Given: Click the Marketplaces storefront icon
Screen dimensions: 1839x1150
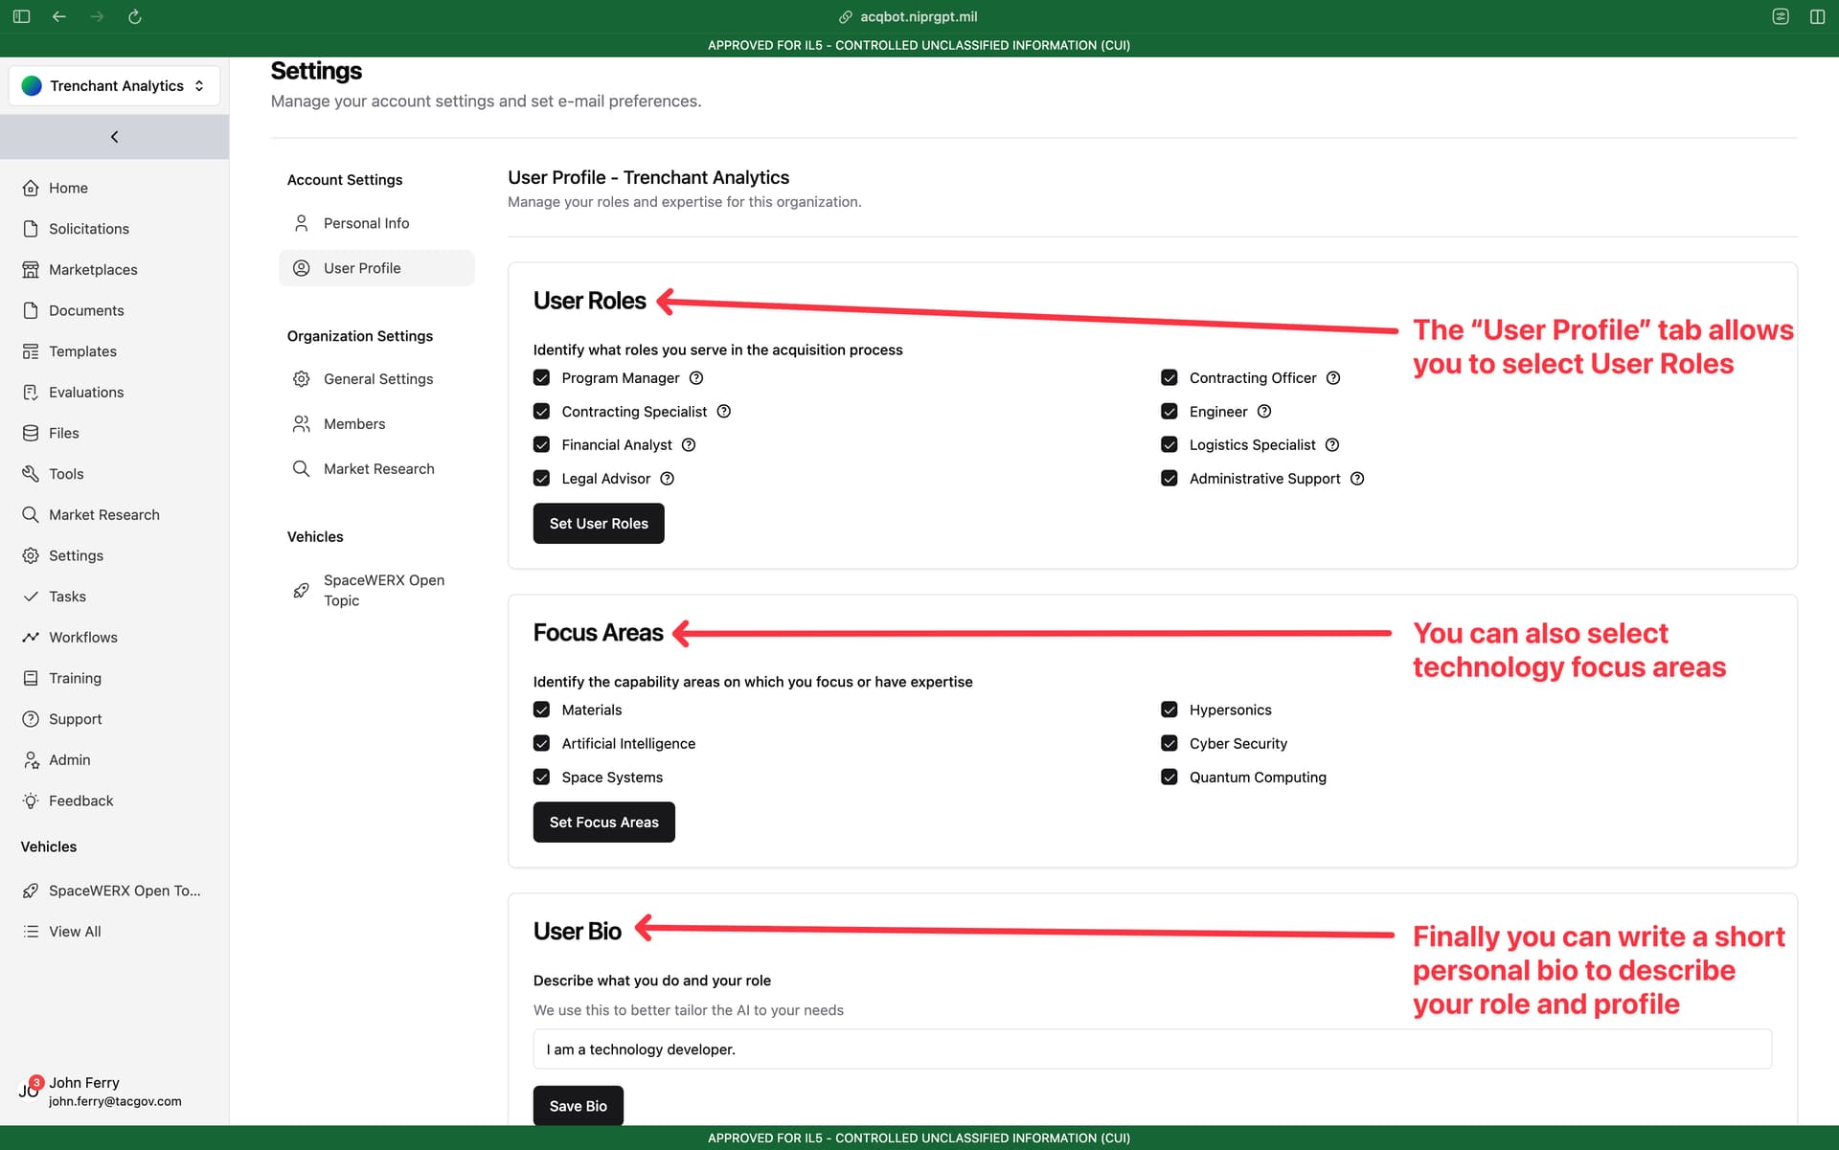Looking at the screenshot, I should point(31,270).
